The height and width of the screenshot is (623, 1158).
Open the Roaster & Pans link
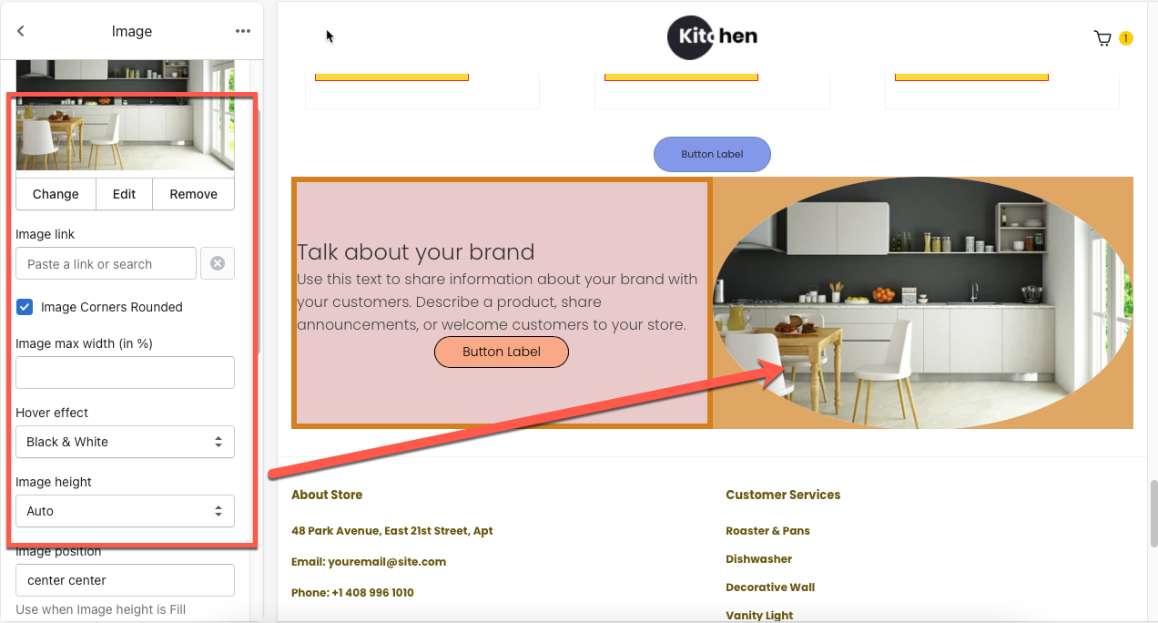coord(767,530)
